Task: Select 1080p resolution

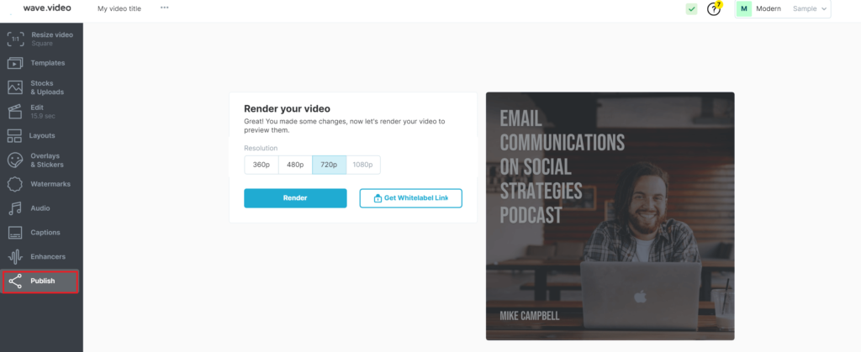Action: pos(363,165)
